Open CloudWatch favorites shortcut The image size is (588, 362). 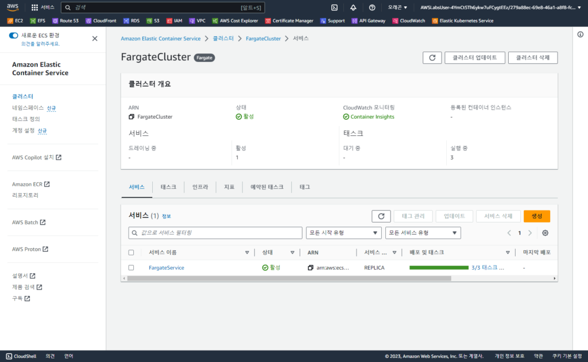(x=409, y=21)
